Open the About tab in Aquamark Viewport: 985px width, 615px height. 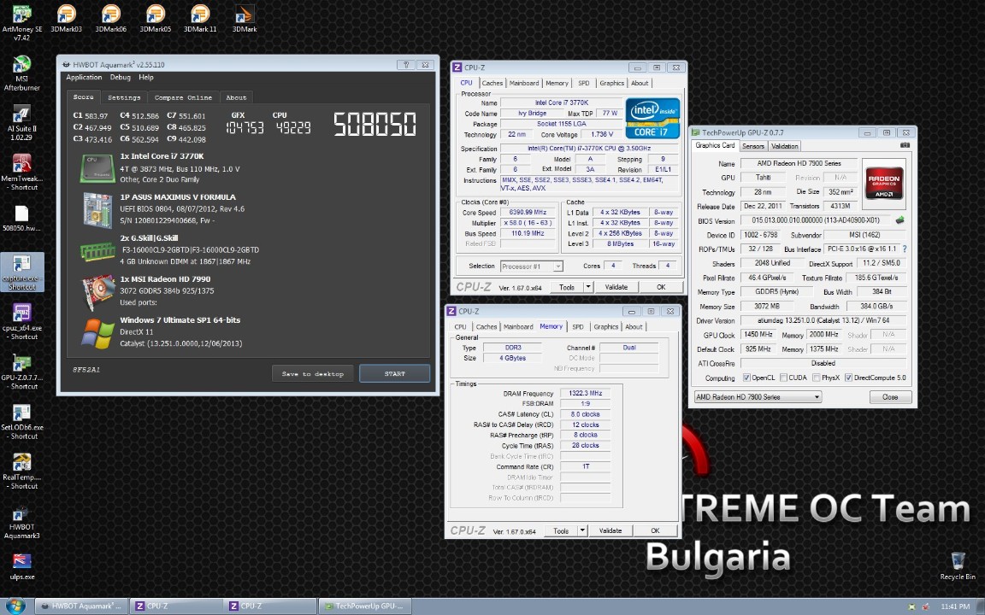(236, 97)
